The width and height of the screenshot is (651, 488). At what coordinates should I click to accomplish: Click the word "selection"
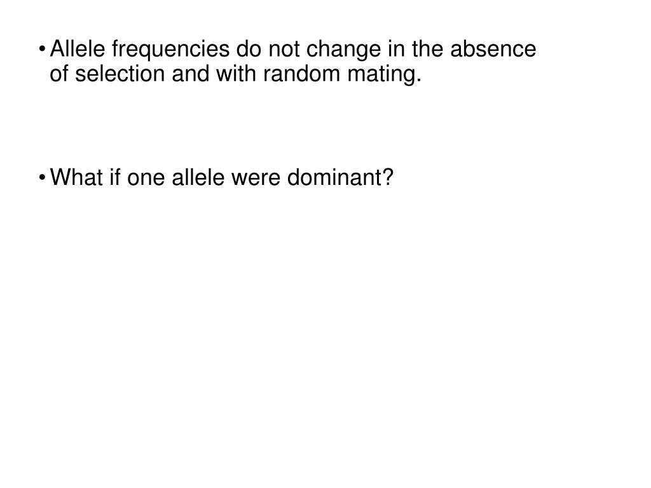coord(120,74)
